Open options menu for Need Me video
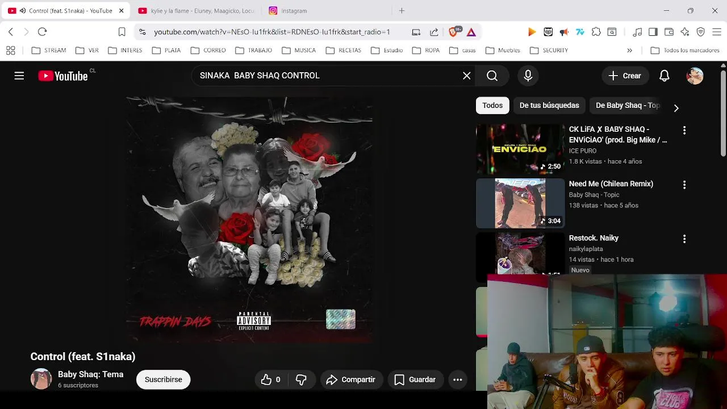The image size is (727, 409). 684,185
